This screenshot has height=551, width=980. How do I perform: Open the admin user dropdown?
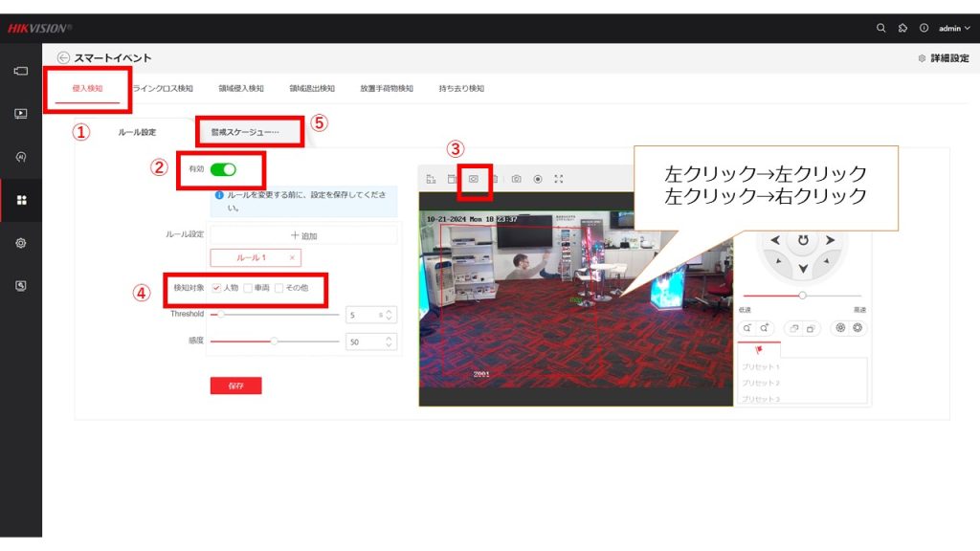click(x=954, y=28)
